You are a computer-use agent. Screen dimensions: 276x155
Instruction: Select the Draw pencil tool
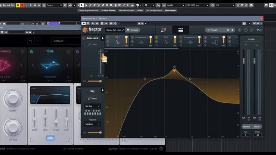click(90, 5)
